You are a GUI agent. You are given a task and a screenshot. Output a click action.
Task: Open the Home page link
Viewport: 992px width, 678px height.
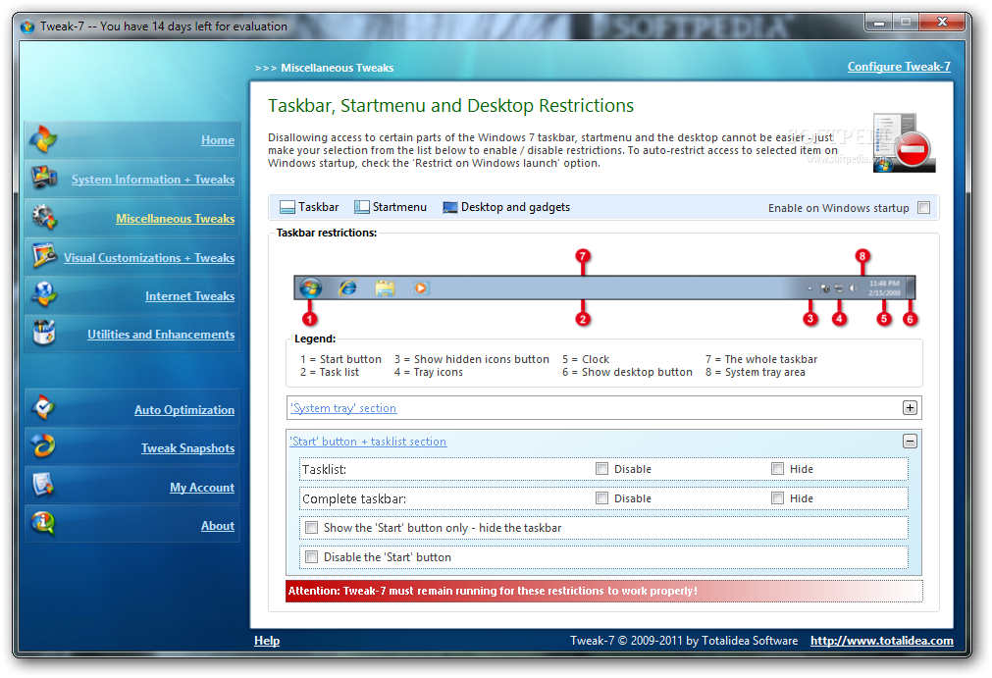tap(218, 140)
